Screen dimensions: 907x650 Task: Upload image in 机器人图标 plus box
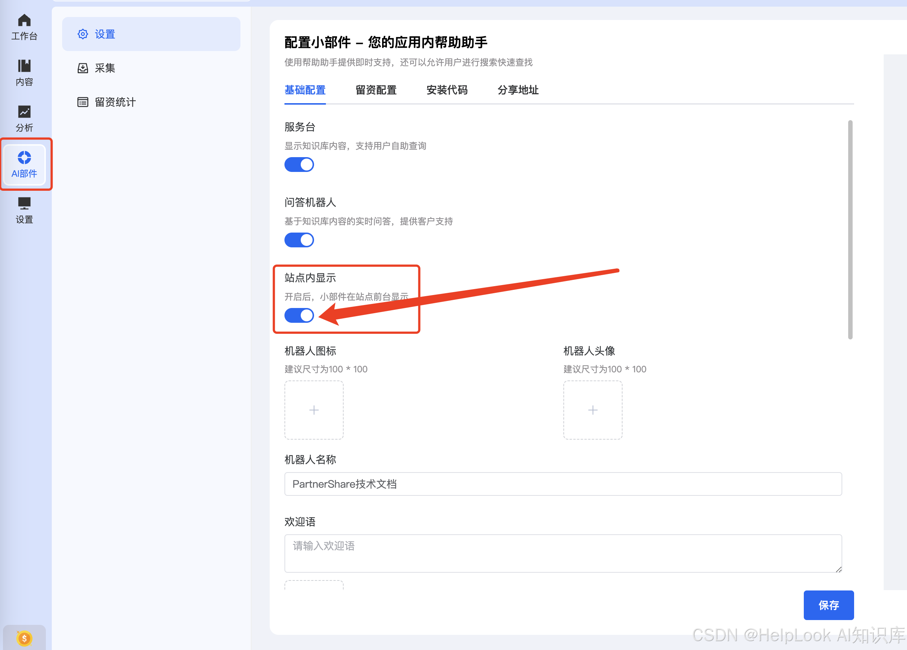click(x=314, y=410)
